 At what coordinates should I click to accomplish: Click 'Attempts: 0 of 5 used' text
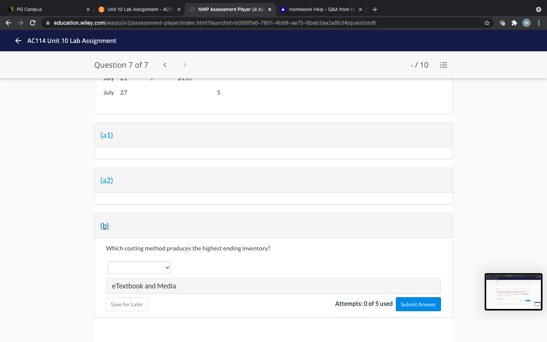point(364,304)
